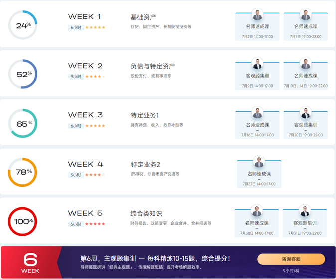
Task: Click the teacher avatar above July 7 class
Action: click(306, 14)
